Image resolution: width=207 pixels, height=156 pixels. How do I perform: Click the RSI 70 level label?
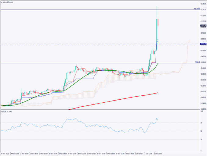[201, 123]
